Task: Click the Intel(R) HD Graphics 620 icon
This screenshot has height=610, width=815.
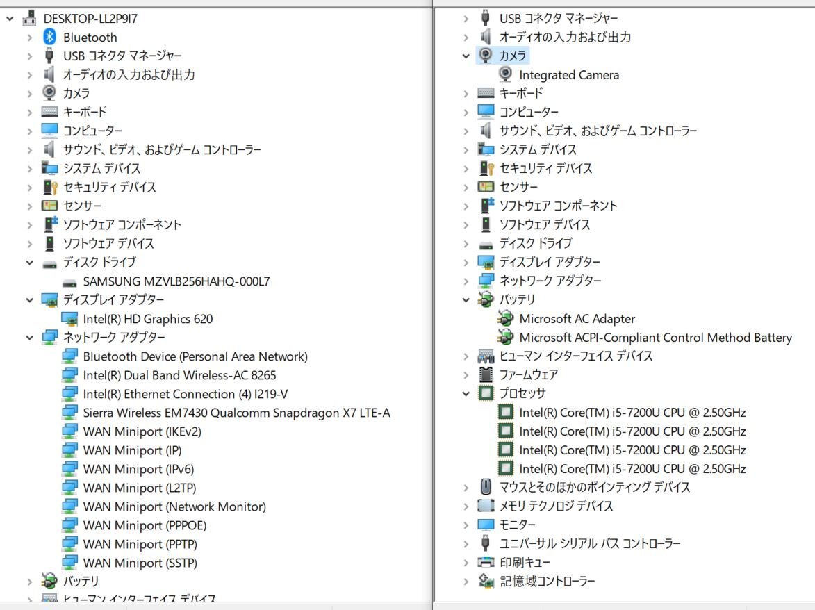Action: point(69,318)
